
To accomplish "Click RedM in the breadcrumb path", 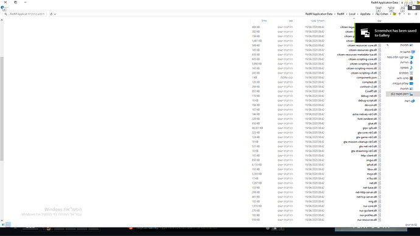I will point(340,14).
